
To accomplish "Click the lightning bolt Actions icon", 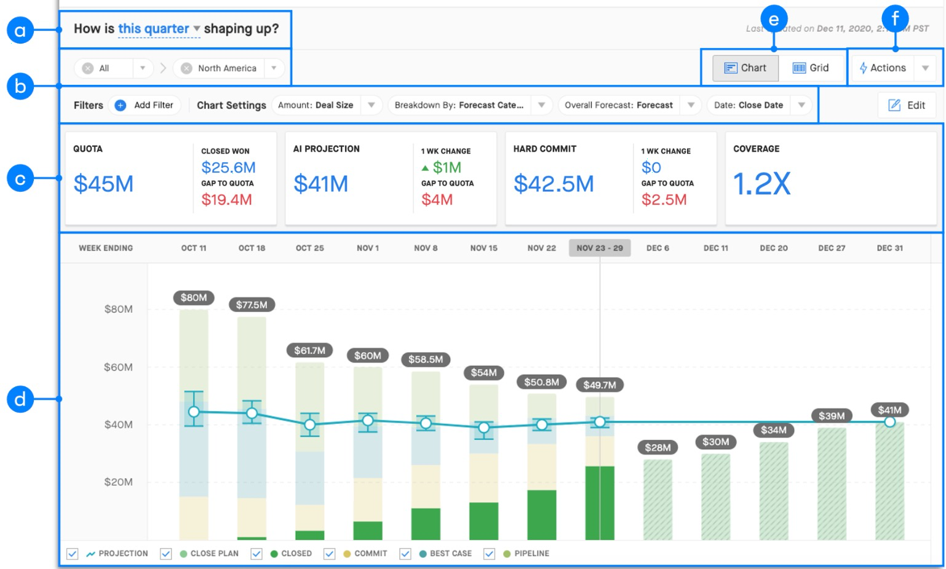I will (864, 68).
